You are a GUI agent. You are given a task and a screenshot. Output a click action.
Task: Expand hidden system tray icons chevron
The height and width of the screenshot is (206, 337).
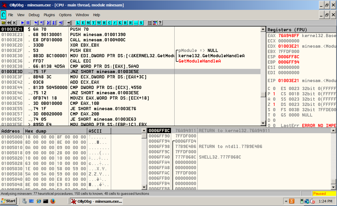[x=286, y=201]
